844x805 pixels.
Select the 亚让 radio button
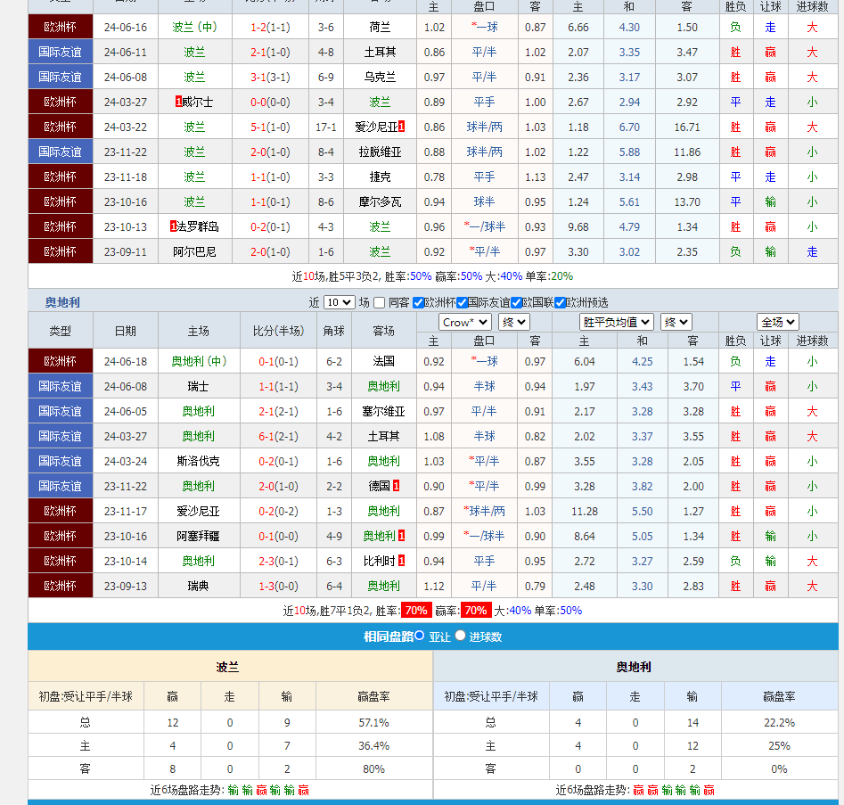coord(420,637)
